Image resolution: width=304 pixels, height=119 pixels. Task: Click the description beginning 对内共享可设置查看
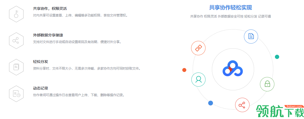[81, 15]
